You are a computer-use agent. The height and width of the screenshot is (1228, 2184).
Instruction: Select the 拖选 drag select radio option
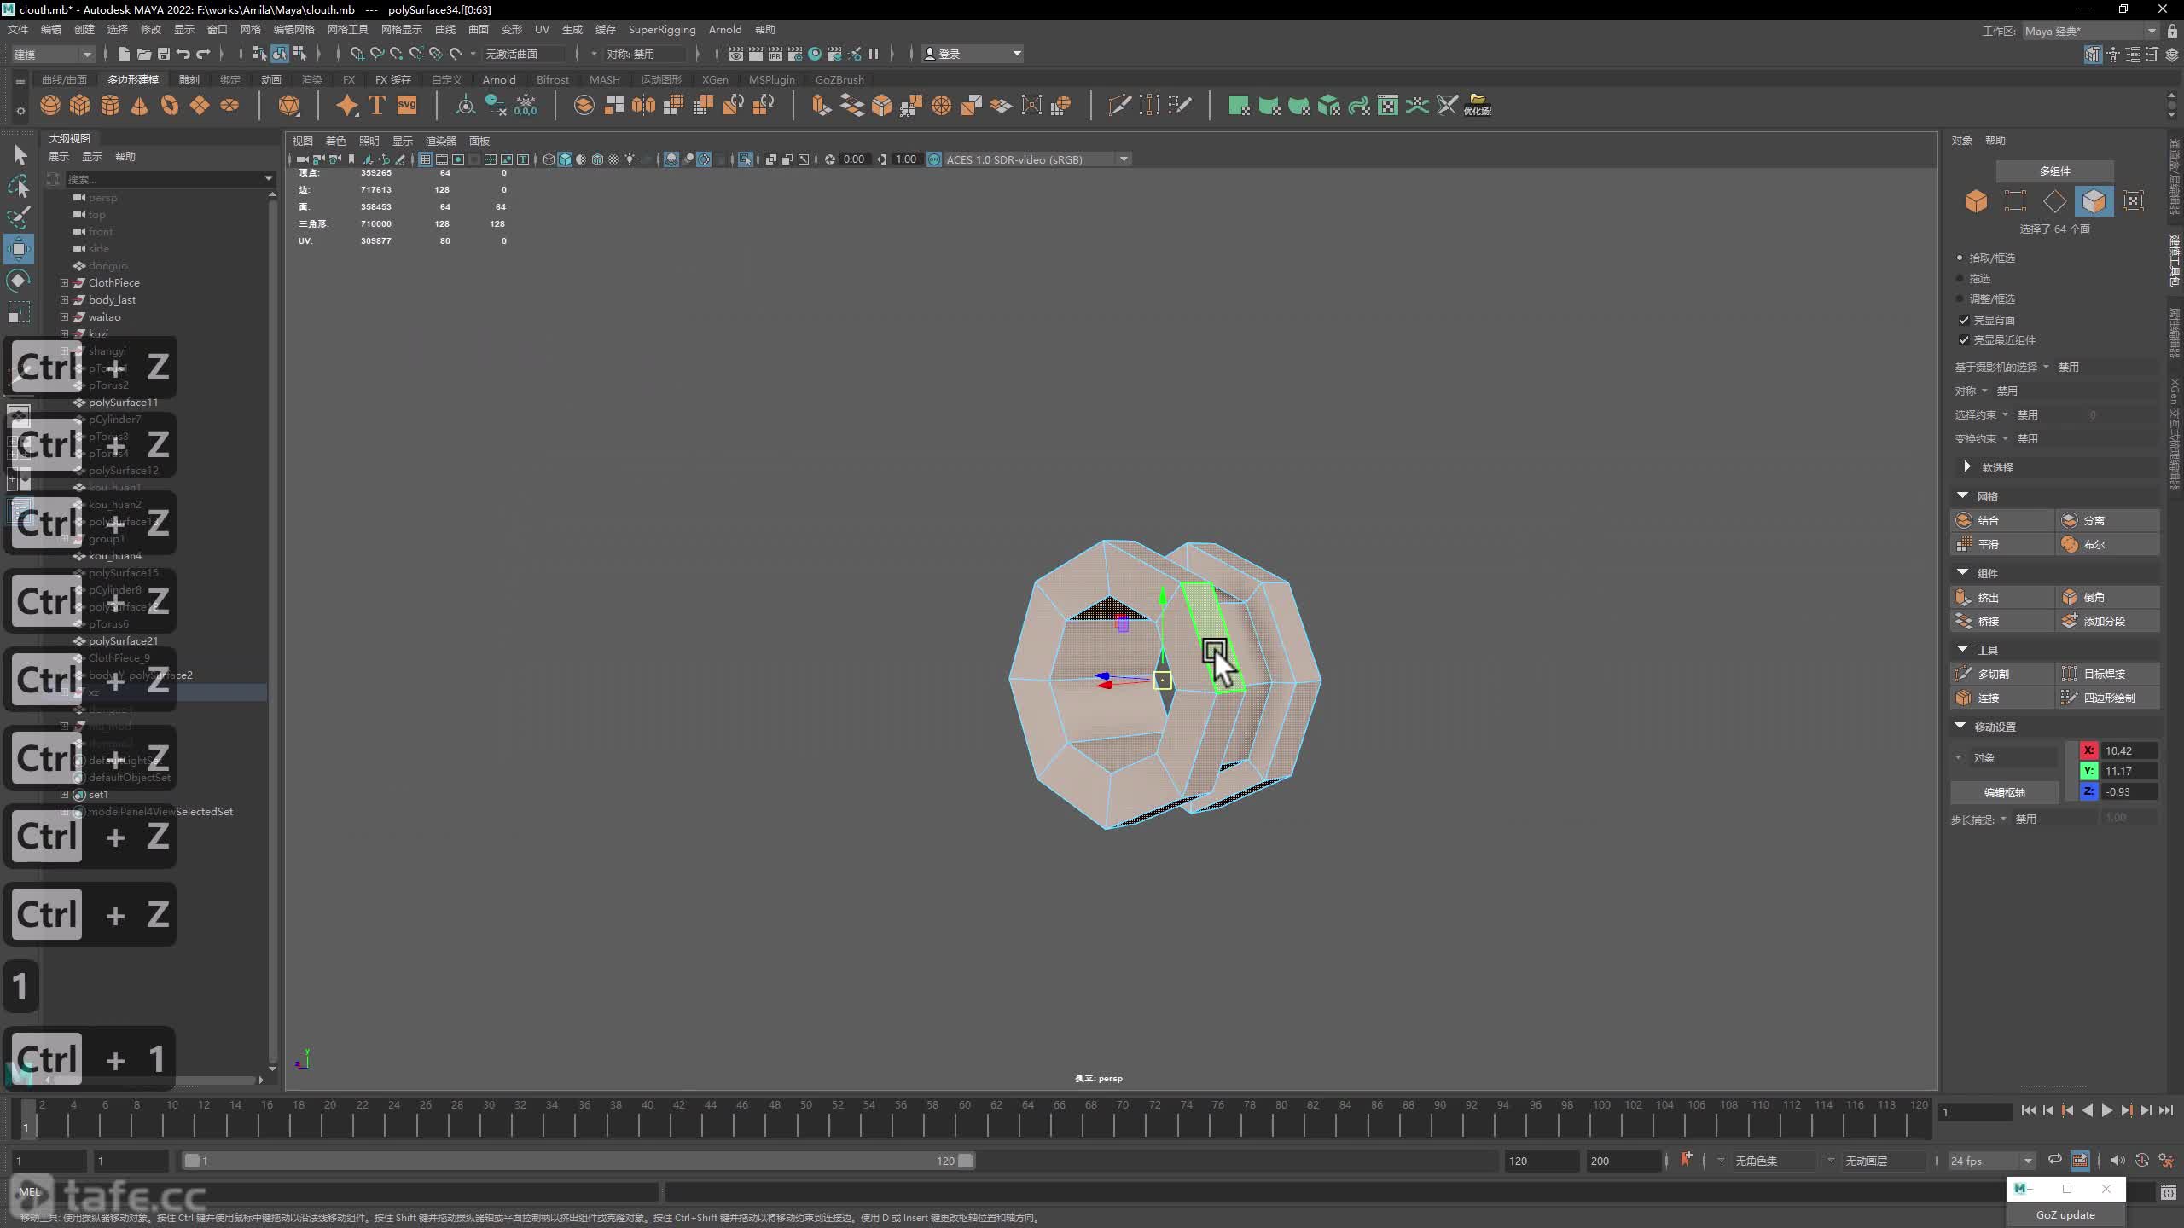coord(1960,278)
